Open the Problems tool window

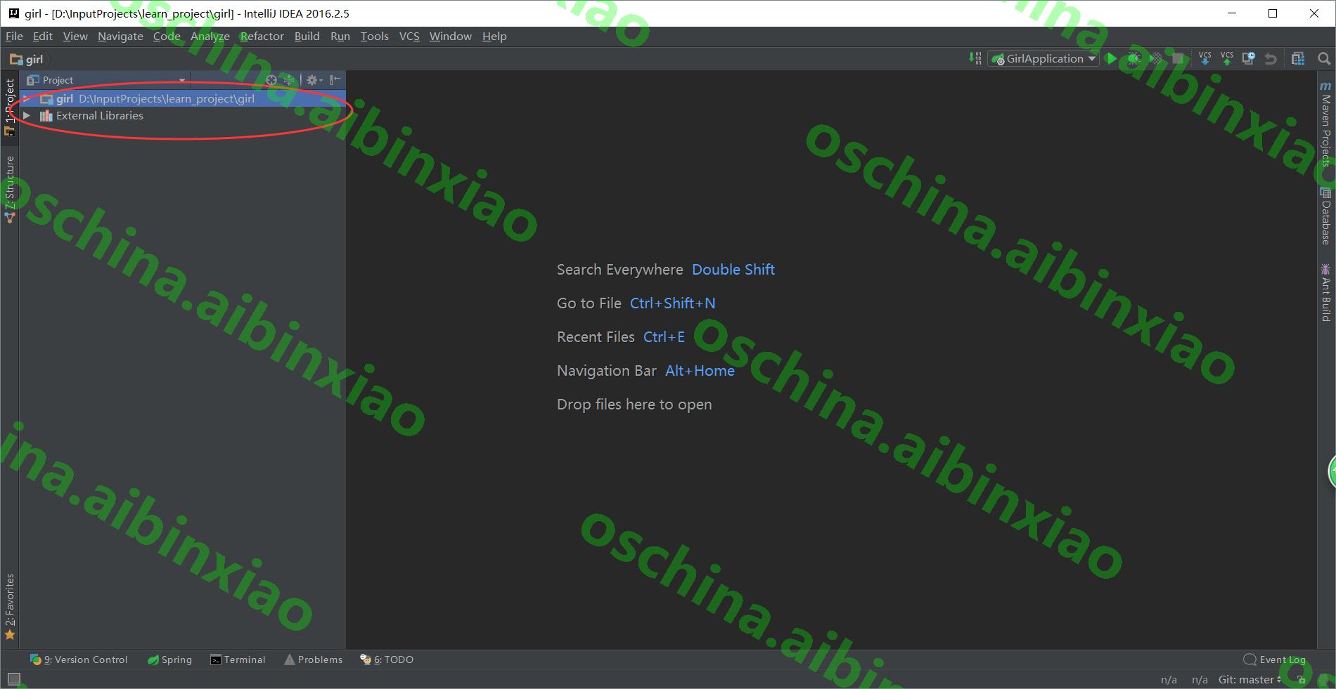[x=313, y=660]
